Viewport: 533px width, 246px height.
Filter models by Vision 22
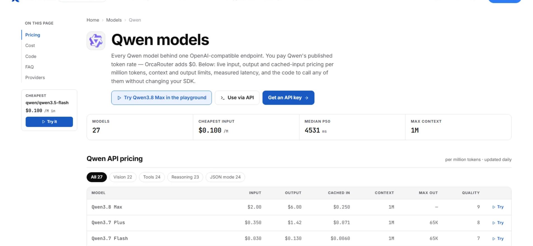pyautogui.click(x=123, y=177)
